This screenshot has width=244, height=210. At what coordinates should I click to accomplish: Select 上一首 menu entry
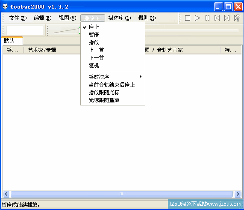click(x=113, y=50)
